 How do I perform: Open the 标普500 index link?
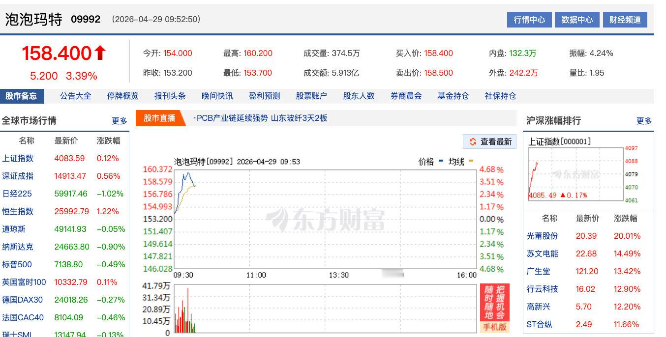[17, 264]
